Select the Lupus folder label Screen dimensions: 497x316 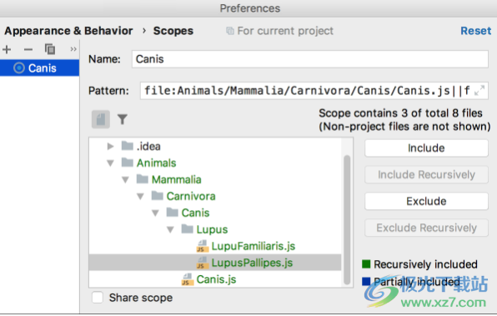coord(212,229)
